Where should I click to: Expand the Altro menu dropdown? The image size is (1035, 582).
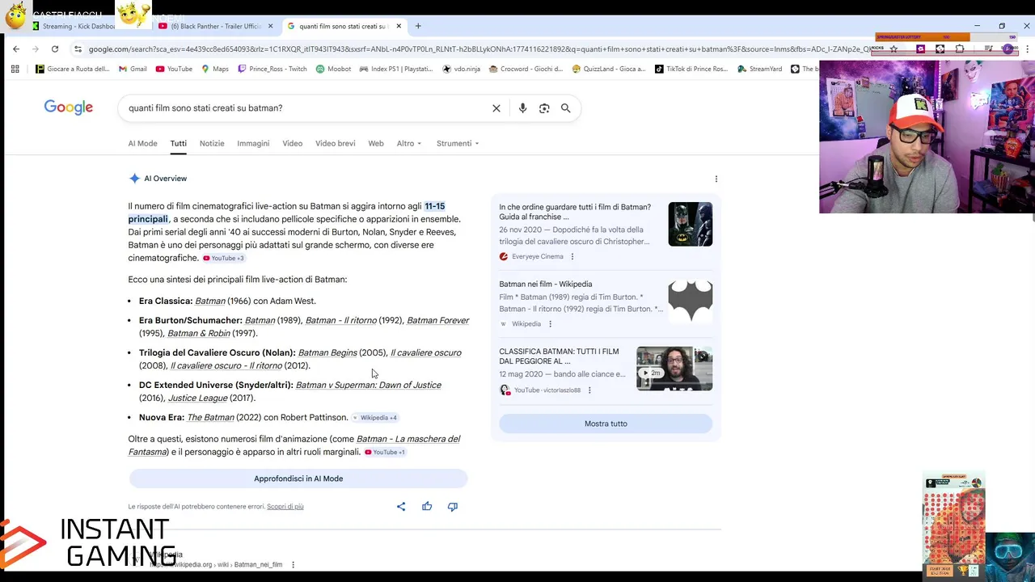pos(409,143)
